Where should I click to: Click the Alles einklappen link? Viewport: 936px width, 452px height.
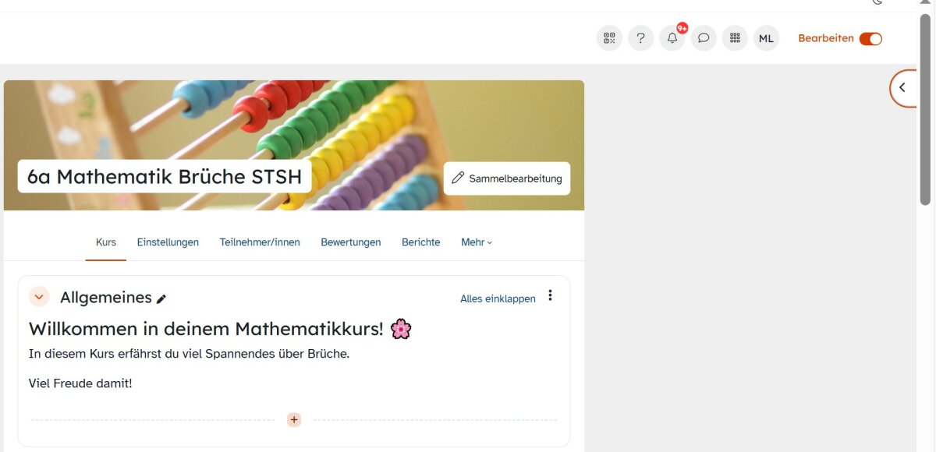pos(498,298)
